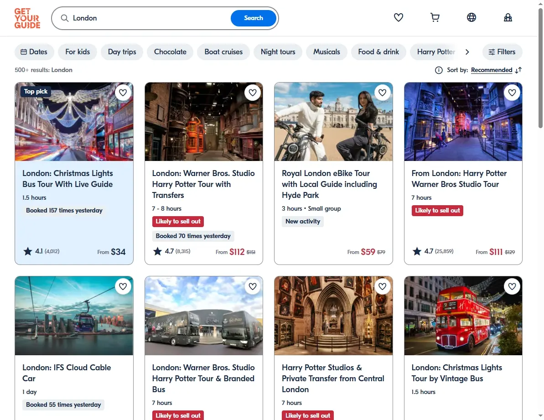Select the Night tours category chip

click(x=278, y=52)
